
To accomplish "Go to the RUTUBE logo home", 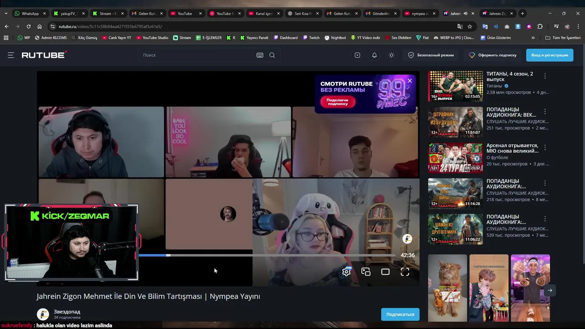I will coord(44,55).
